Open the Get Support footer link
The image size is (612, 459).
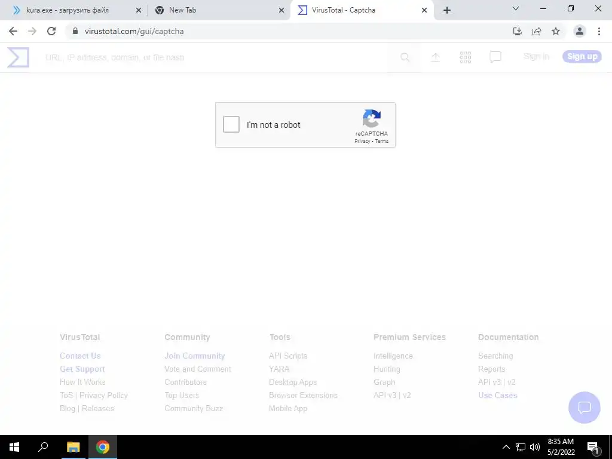click(82, 369)
